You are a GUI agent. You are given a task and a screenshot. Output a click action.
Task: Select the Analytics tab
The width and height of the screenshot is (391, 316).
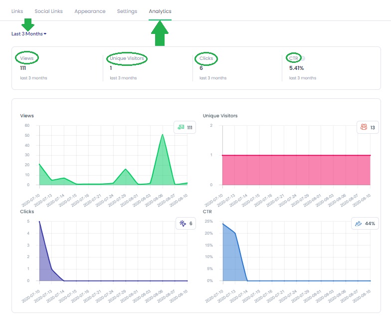tap(160, 11)
